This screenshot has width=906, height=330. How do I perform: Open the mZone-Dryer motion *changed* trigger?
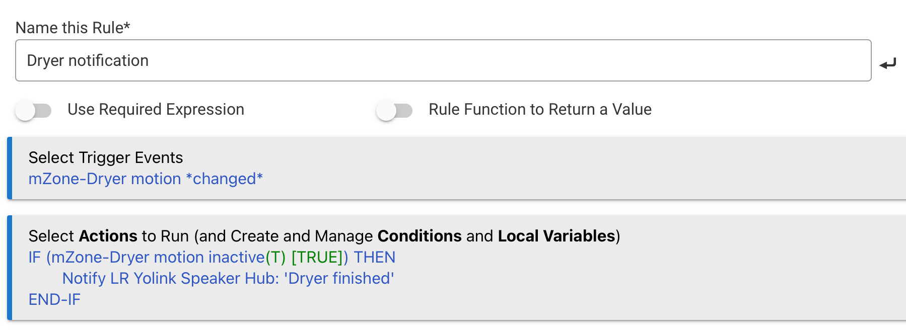146,179
